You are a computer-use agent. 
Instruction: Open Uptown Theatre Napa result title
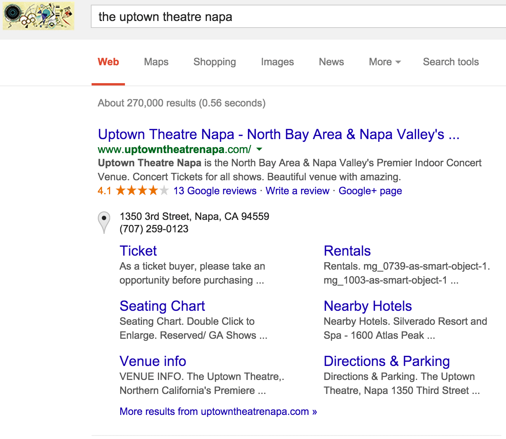[x=279, y=134]
